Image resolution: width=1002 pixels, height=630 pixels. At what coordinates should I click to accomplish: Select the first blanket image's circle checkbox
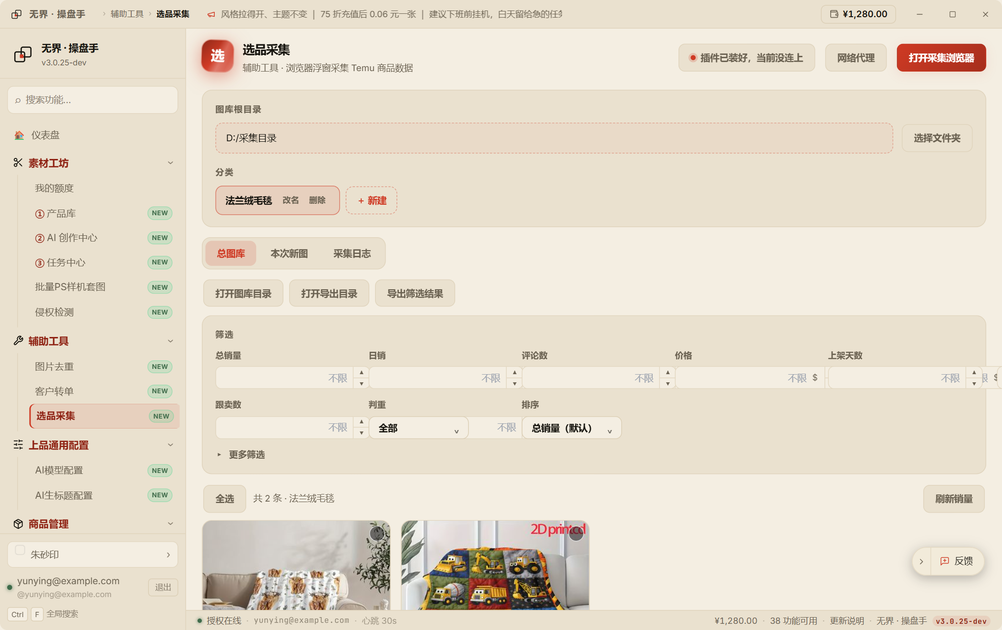[377, 533]
